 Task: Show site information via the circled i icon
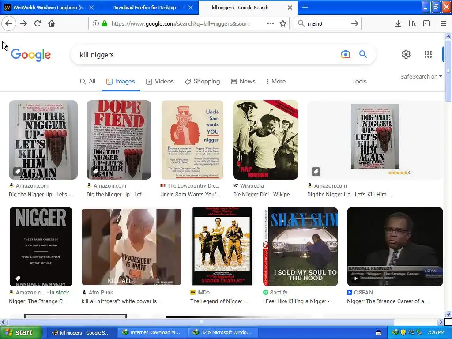coord(96,23)
